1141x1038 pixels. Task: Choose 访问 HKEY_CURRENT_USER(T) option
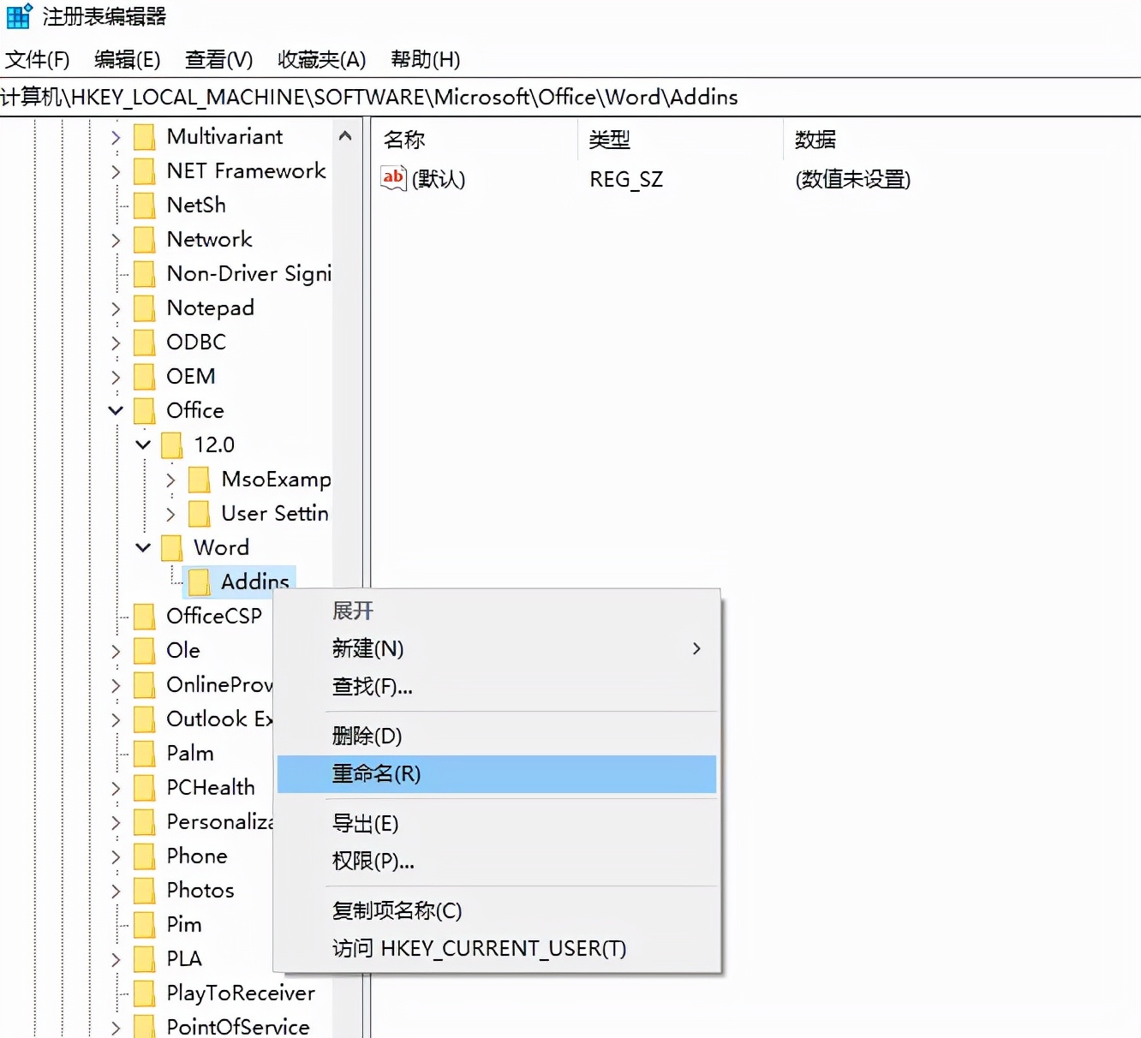[497, 948]
